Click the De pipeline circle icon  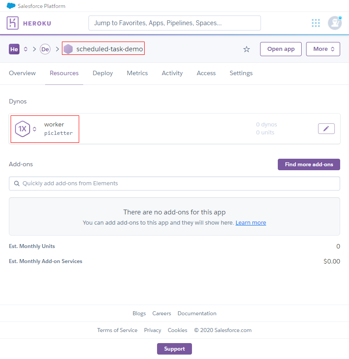click(45, 49)
